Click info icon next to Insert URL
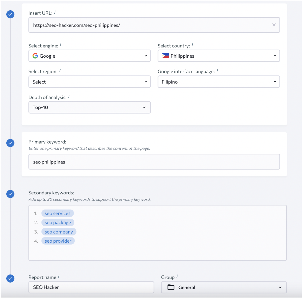This screenshot has width=302, height=298. (x=55, y=13)
